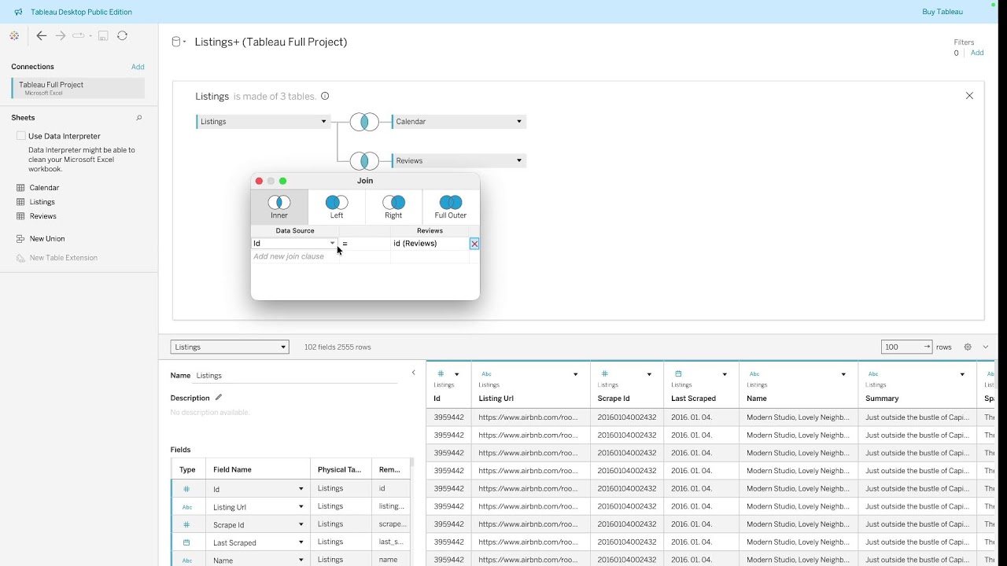Open the dropdown for Scrape Id in the Fields list

(301, 525)
